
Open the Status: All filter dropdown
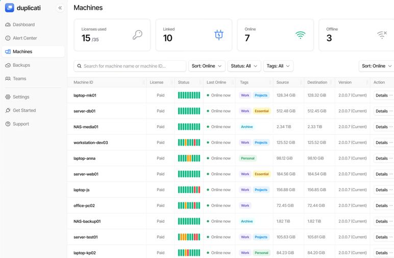tap(244, 66)
